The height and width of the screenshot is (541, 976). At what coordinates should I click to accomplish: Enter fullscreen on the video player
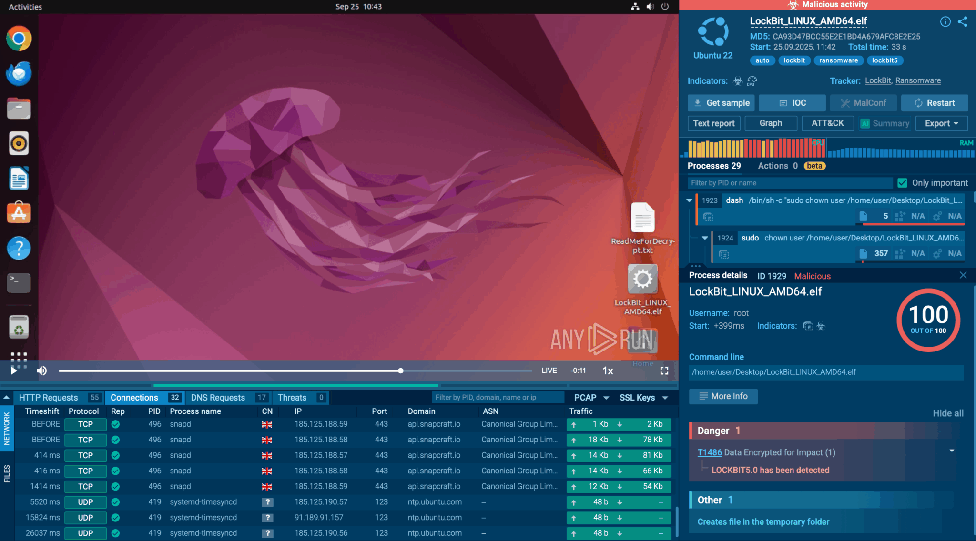pos(664,371)
